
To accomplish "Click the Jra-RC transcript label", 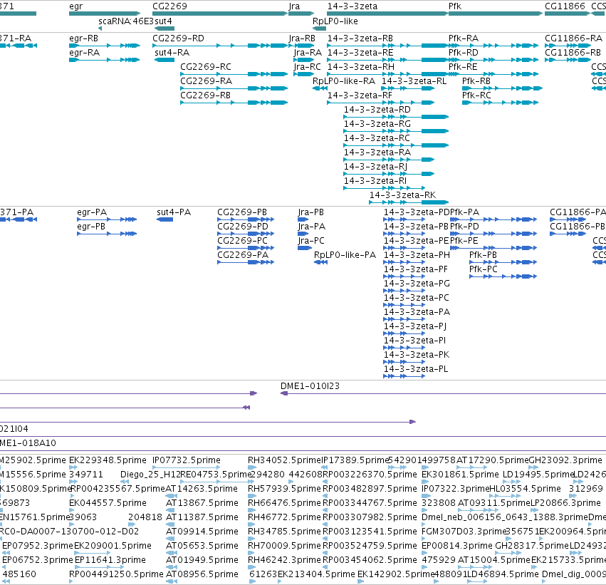I will [x=307, y=67].
